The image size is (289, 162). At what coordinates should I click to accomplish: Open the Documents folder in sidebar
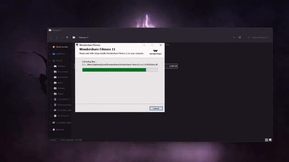point(62,72)
